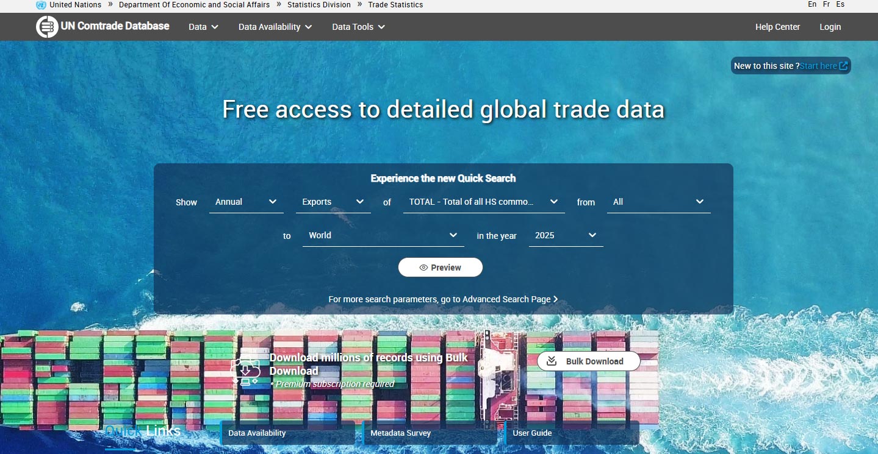Click the chevron next to Data Availability menu
Screen dimensions: 878x454
308,27
